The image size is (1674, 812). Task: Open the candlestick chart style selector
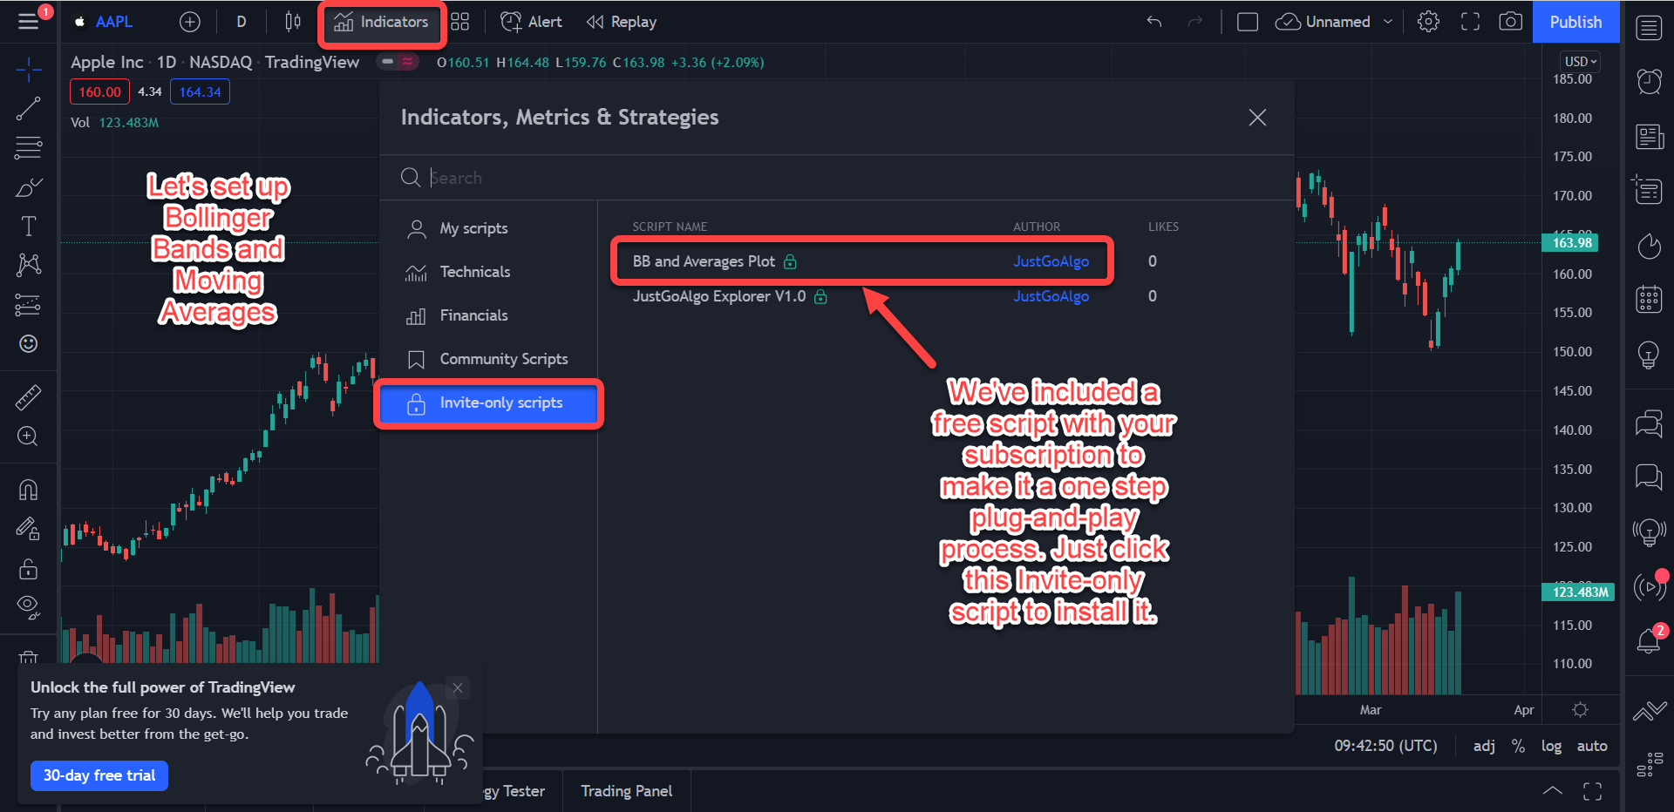(x=293, y=23)
